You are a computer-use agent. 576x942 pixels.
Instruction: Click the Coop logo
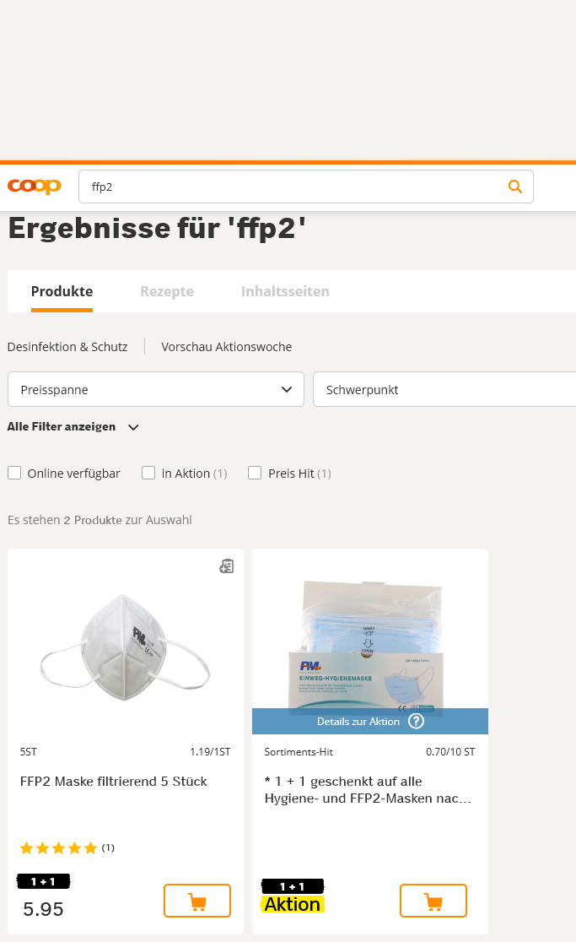coord(35,187)
